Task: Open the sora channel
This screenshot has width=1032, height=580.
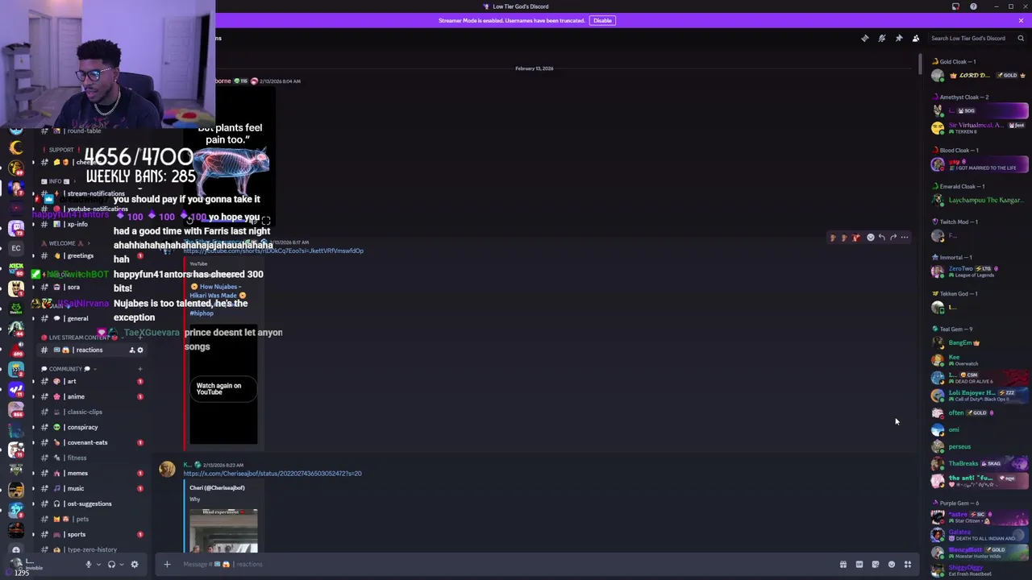Action: click(93, 287)
